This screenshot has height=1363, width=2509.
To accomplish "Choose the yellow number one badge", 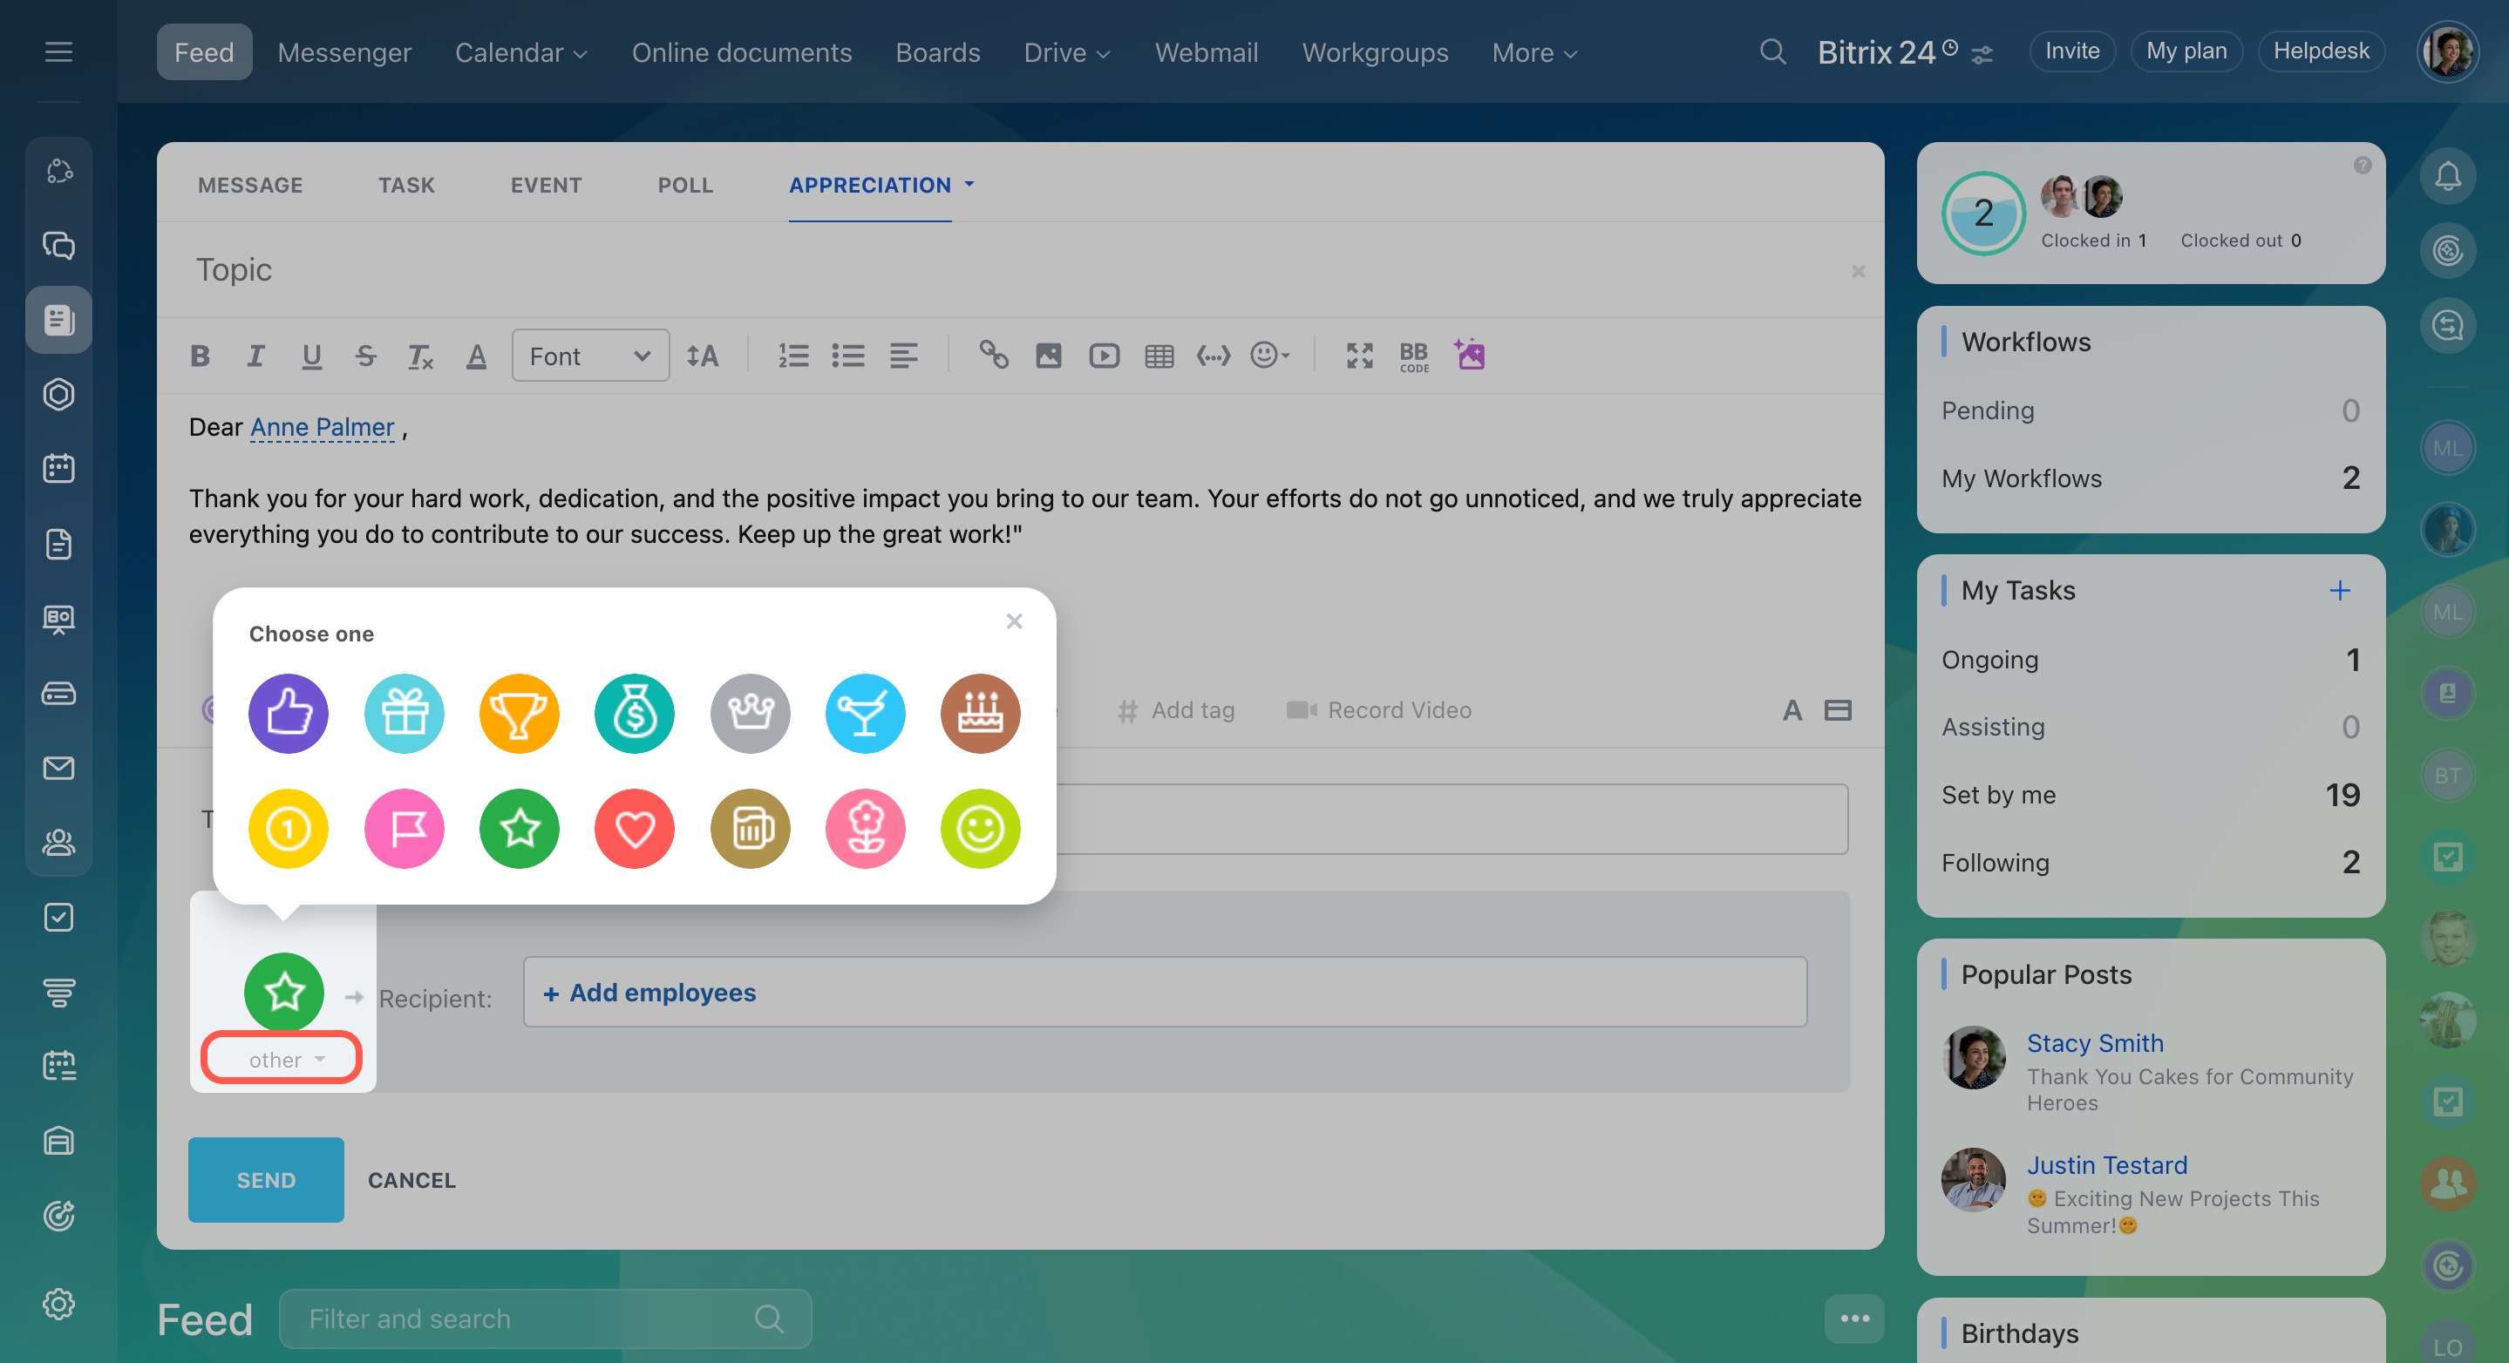I will [289, 829].
